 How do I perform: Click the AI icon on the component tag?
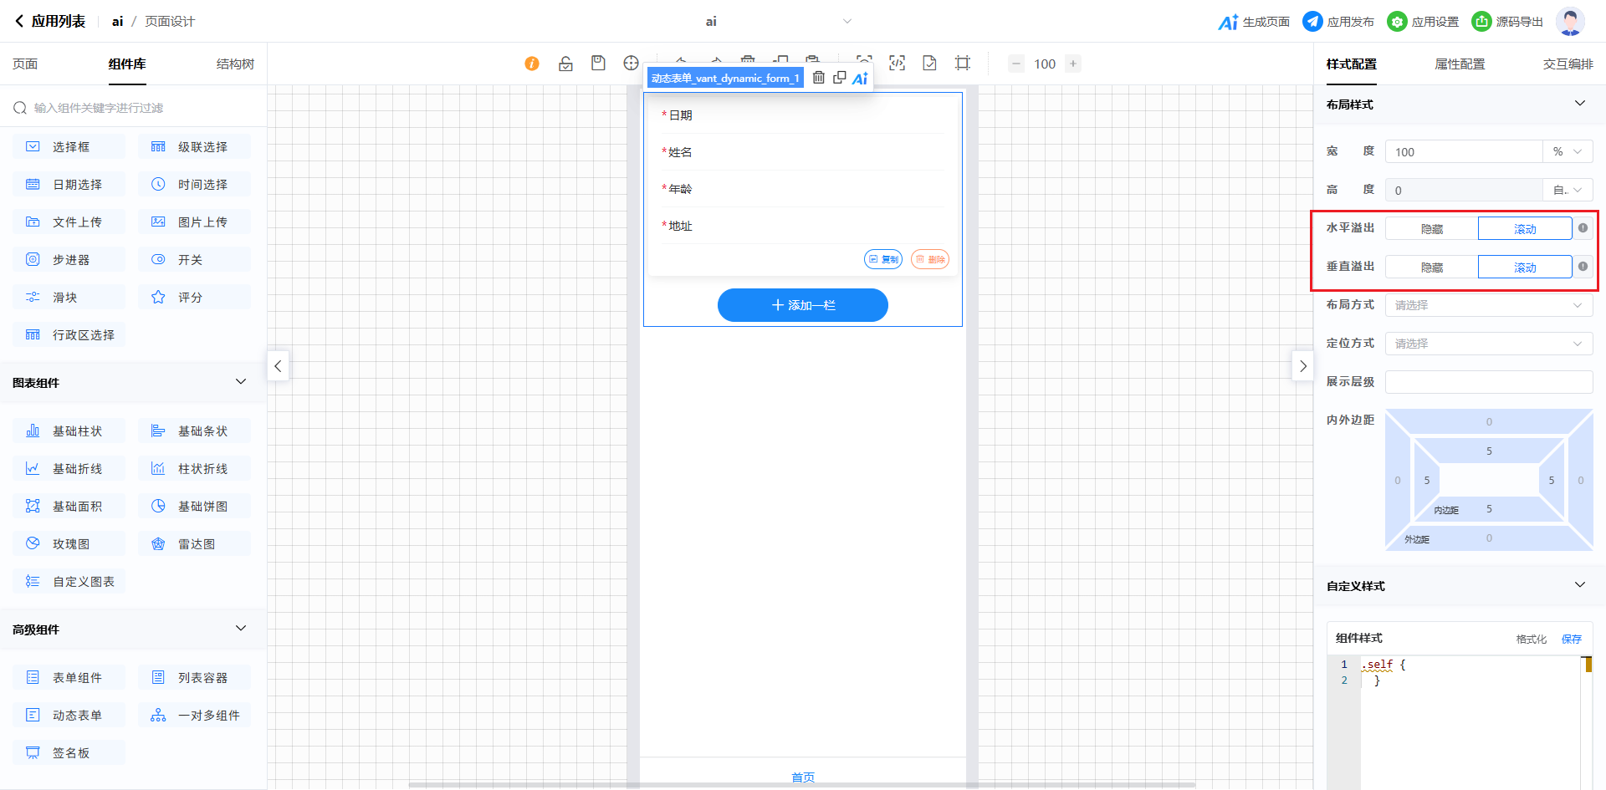tap(860, 78)
